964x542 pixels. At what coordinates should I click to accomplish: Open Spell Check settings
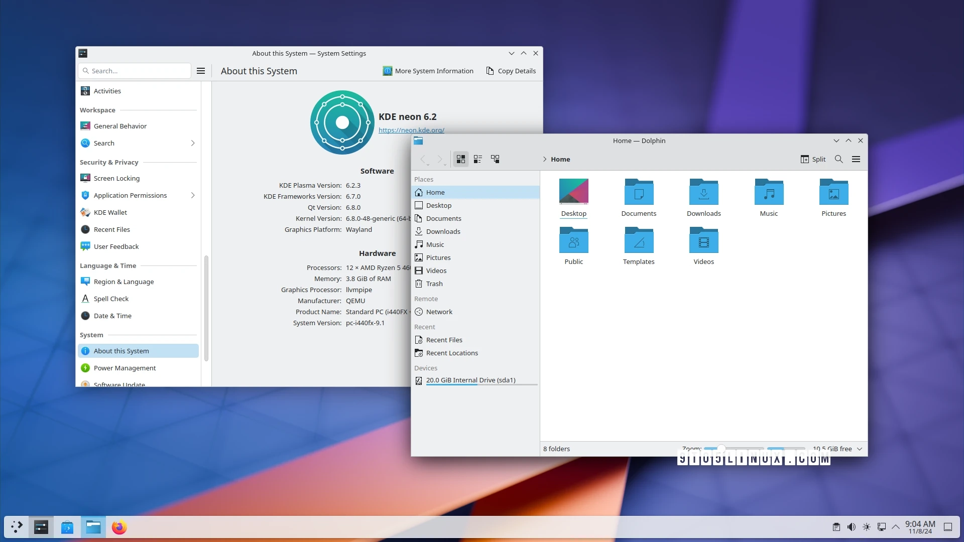(x=138, y=299)
